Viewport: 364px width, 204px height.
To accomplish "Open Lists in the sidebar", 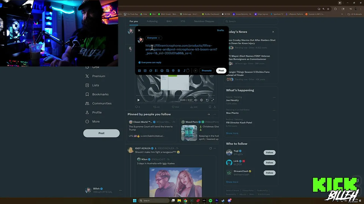I will (x=92, y=85).
